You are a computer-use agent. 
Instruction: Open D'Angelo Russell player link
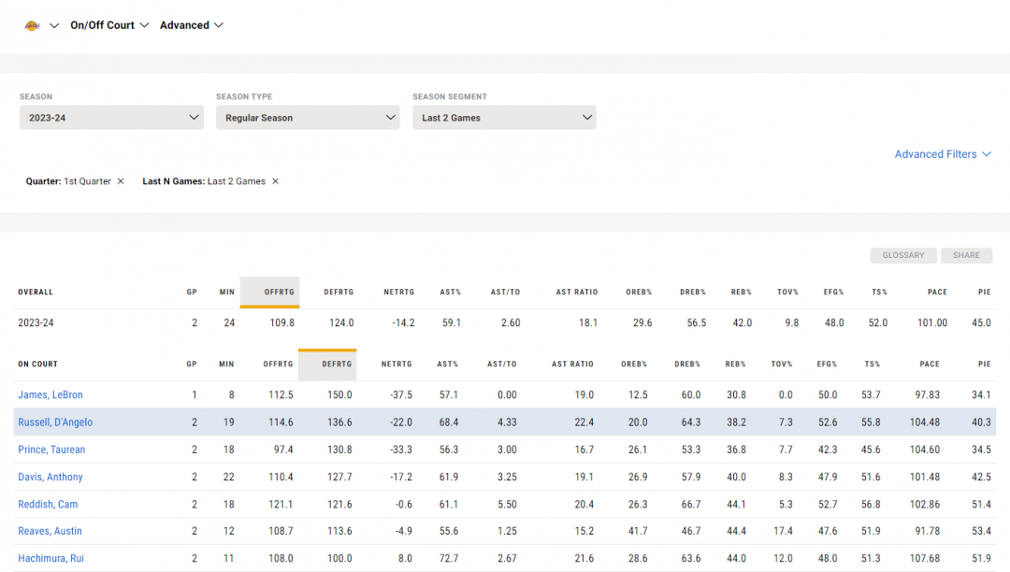[x=55, y=422]
